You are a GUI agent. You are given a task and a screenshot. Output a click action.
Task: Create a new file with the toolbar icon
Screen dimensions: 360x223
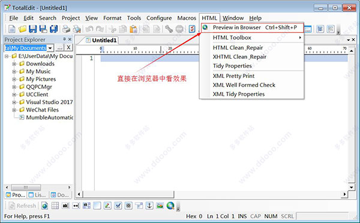[12, 29]
